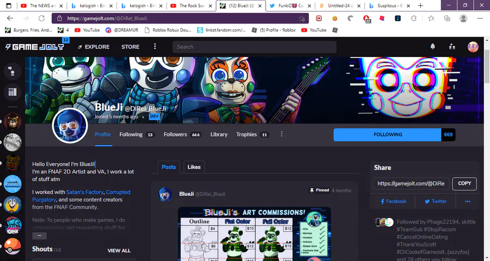Open the linkst.fandom.com bookmark
Image resolution: width=490 pixels, height=261 pixels.
pos(222,30)
